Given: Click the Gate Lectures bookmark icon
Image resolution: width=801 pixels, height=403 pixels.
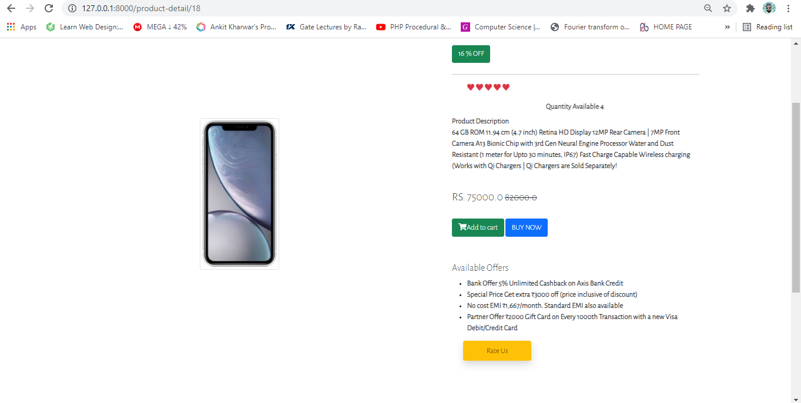Looking at the screenshot, I should (x=290, y=26).
